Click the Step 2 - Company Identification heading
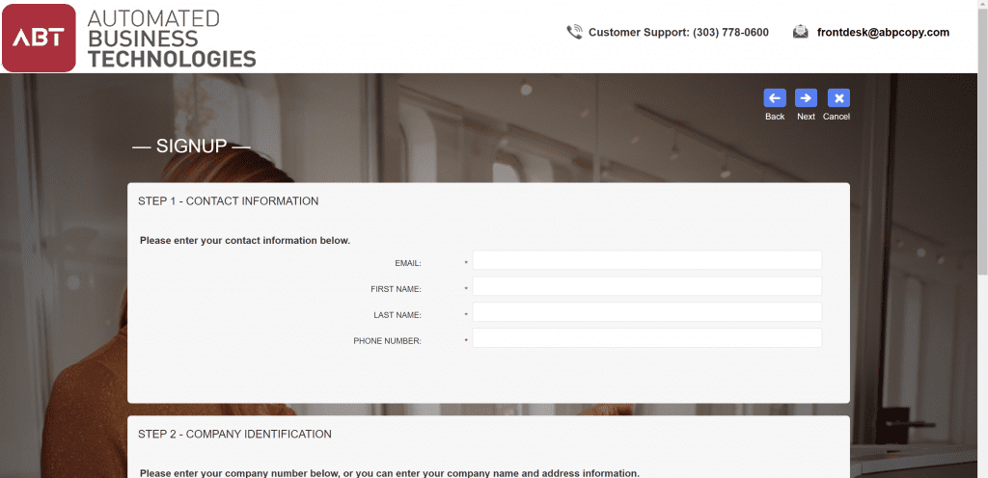988x478 pixels. point(234,434)
